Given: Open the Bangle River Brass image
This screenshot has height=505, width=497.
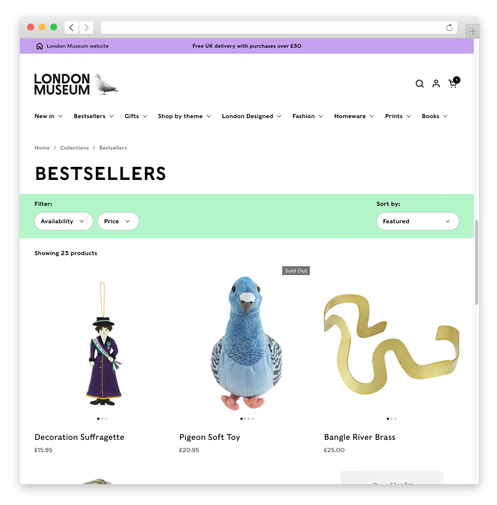Looking at the screenshot, I should 391,344.
